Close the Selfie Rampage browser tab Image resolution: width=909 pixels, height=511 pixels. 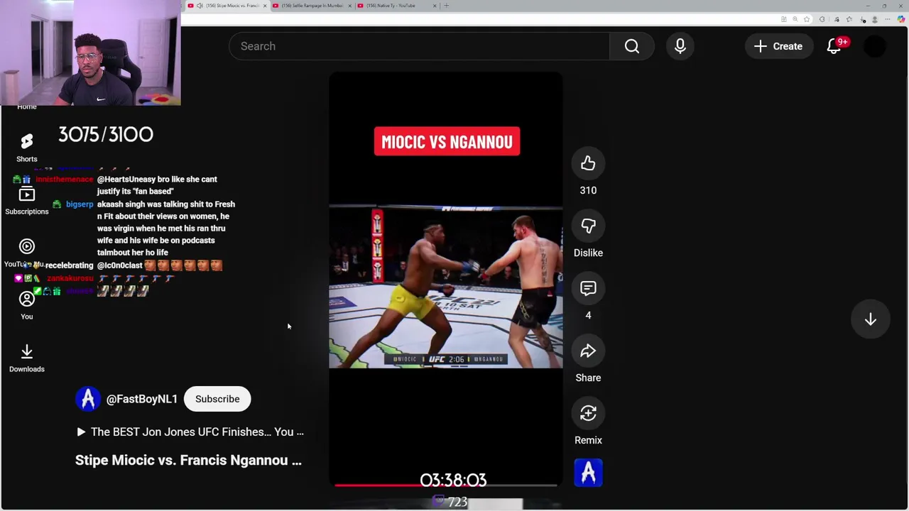(349, 6)
